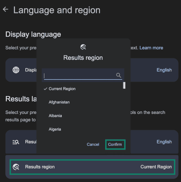Open the Results region Current Region value
The image size is (181, 182).
[x=156, y=167]
